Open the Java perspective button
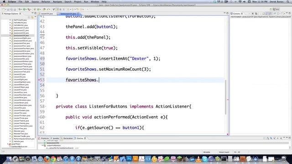292x164 pixels. (x=276, y=9)
